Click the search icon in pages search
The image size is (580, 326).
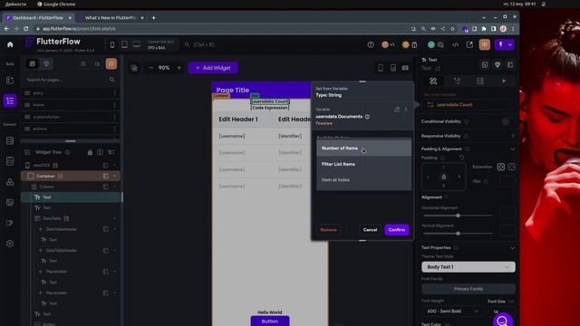(x=111, y=80)
